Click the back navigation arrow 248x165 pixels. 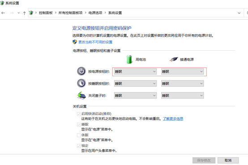click(3, 13)
